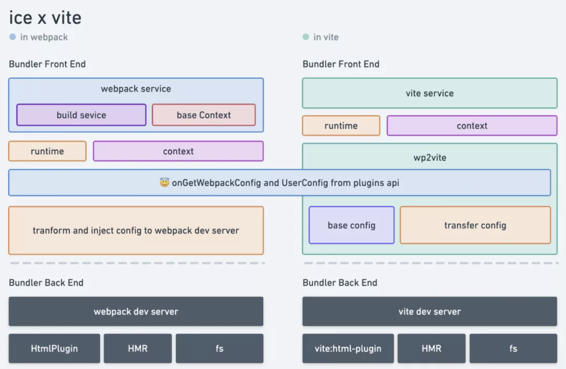Image resolution: width=566 pixels, height=369 pixels.
Task: Click the 'vite:html-plugin' block
Action: pos(348,348)
